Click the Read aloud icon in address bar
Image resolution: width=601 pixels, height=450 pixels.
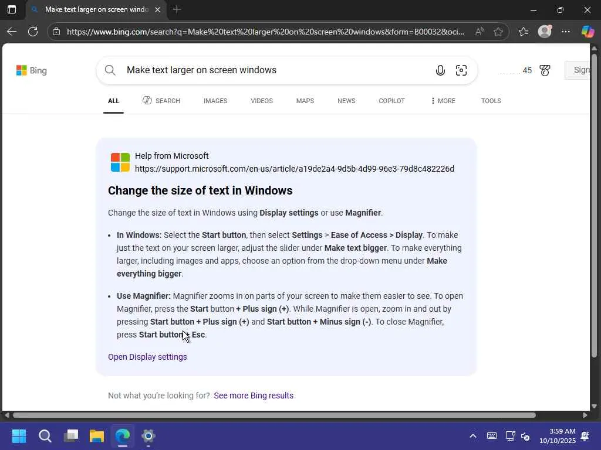pos(480,32)
